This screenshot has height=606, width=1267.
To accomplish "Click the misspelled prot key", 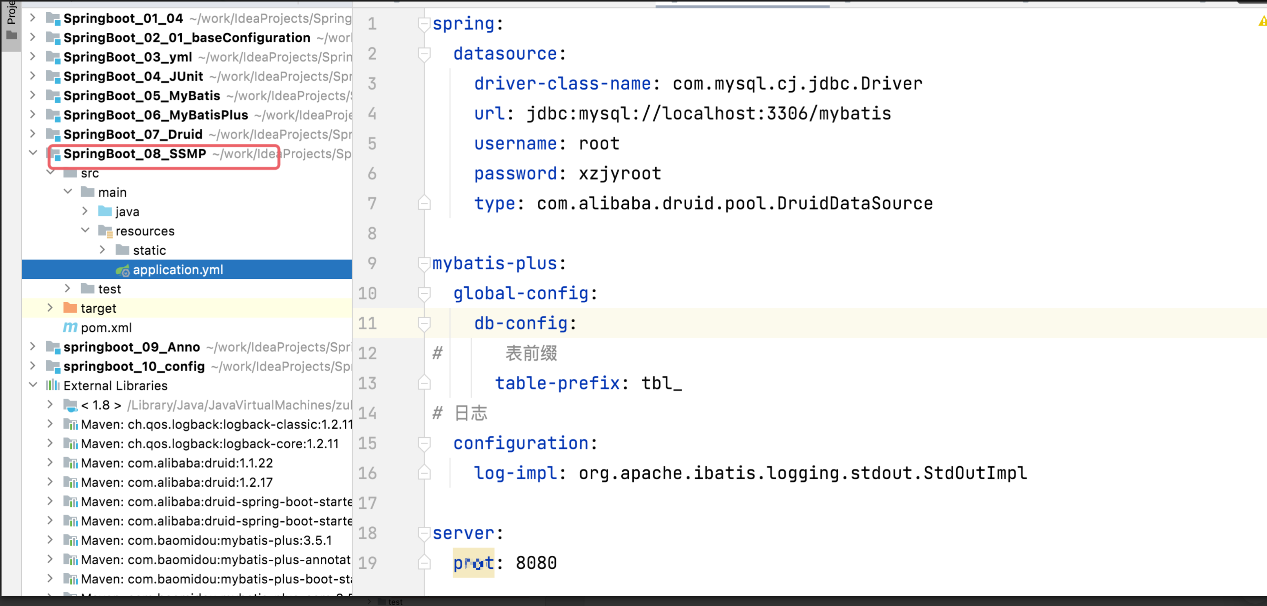I will click(x=473, y=563).
